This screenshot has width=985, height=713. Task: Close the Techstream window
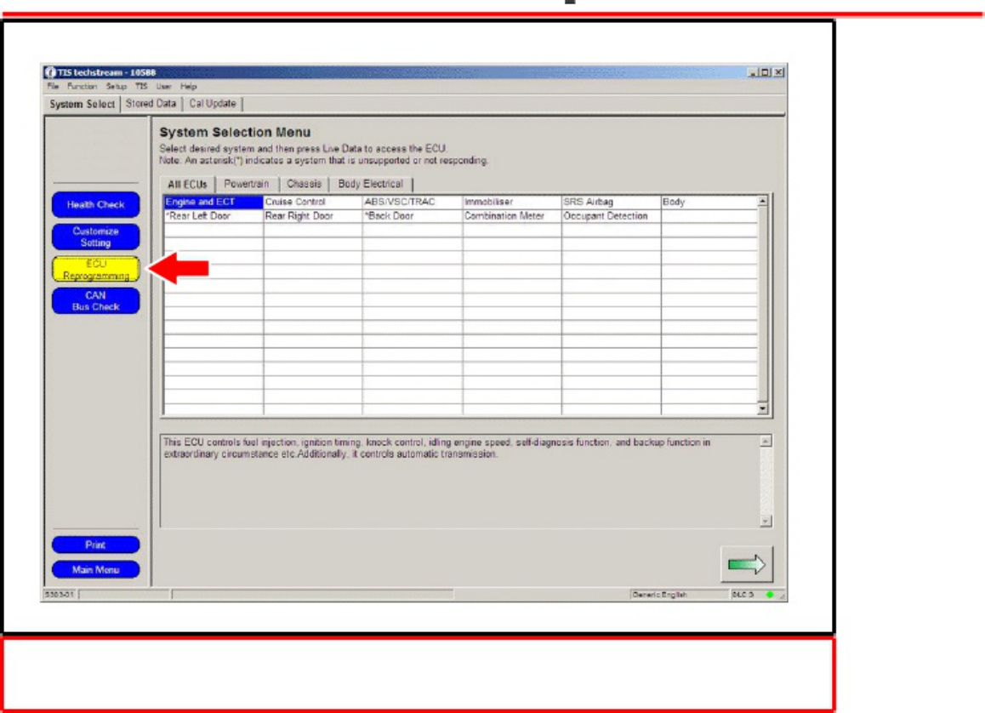[x=779, y=72]
